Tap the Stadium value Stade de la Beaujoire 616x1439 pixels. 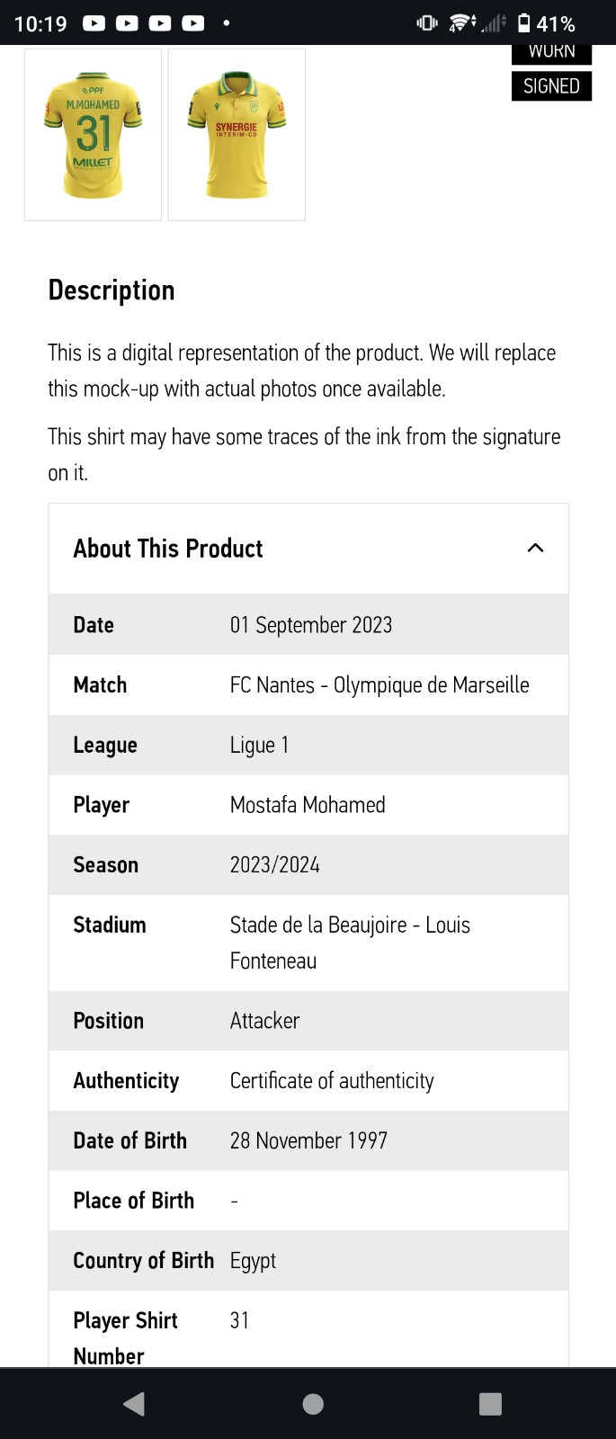point(350,943)
